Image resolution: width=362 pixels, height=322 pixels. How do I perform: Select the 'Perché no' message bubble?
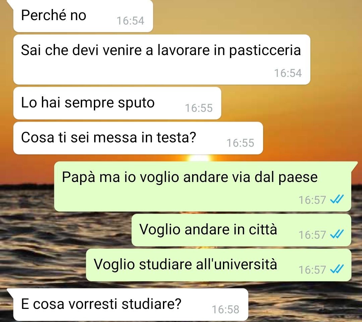point(83,16)
